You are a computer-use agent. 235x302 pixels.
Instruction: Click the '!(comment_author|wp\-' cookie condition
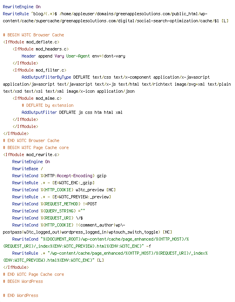100,225
